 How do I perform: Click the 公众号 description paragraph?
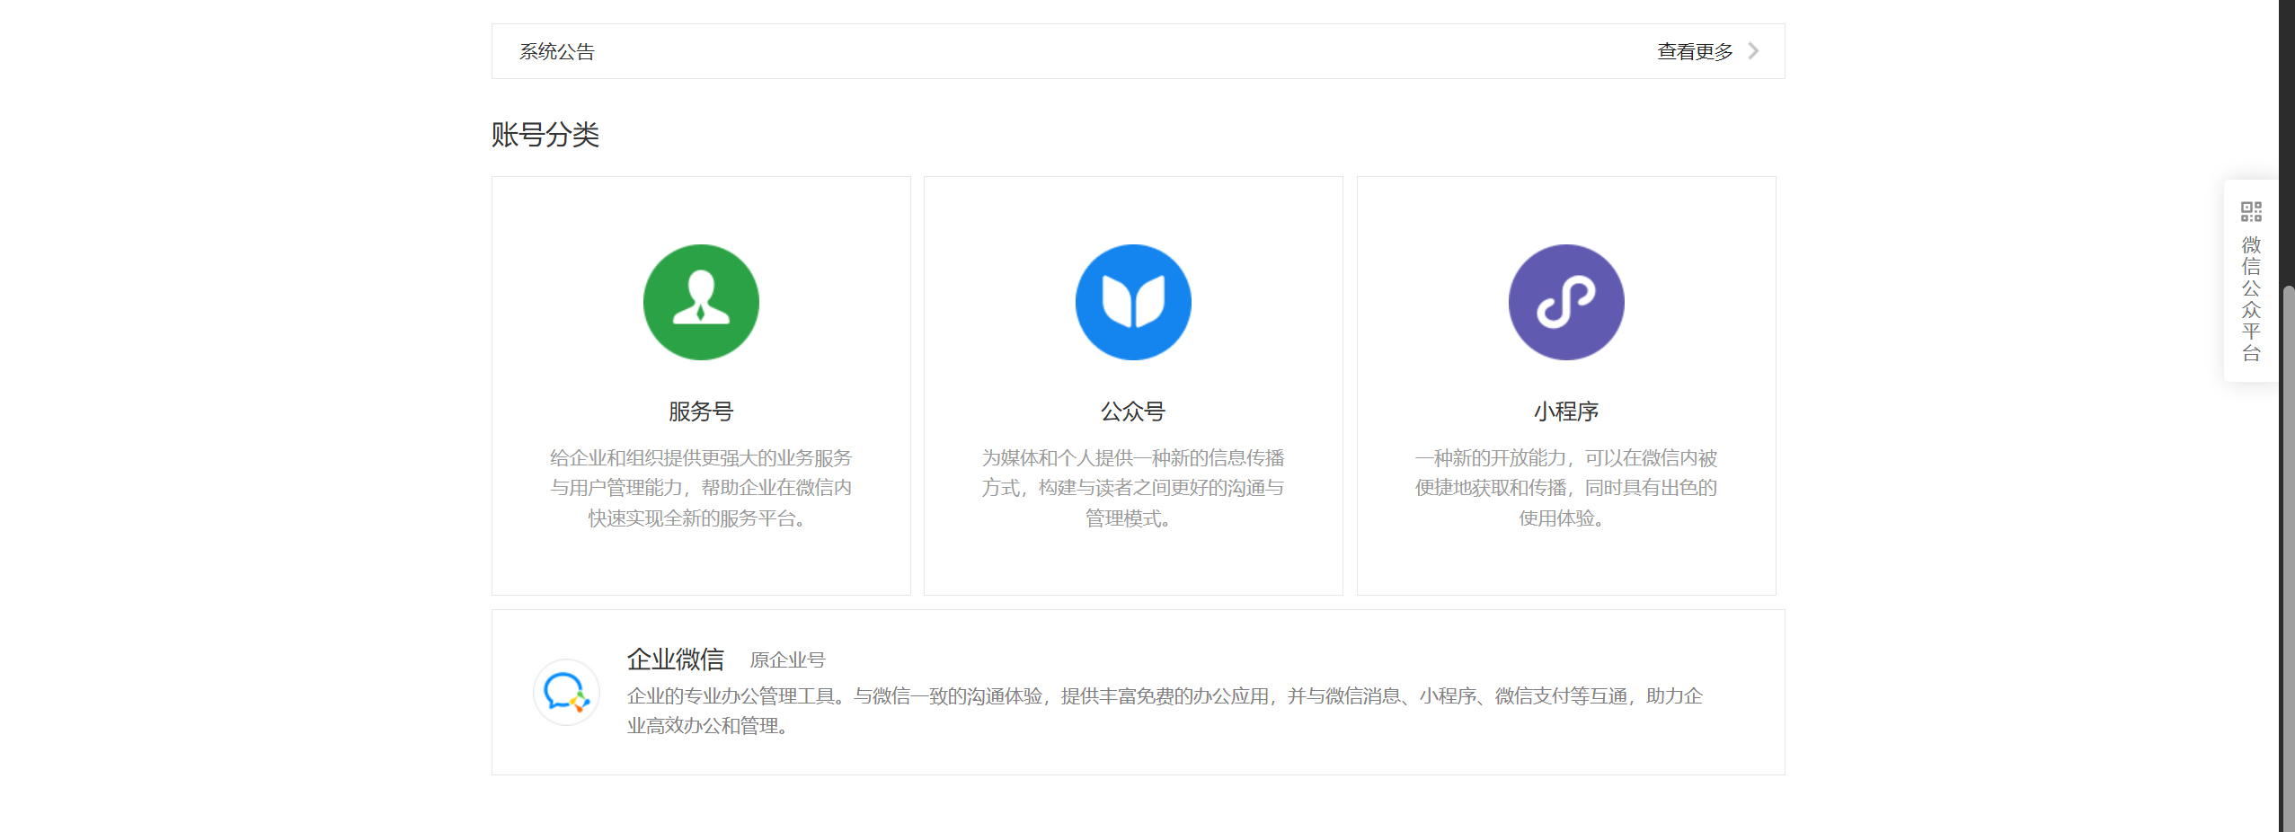(x=1133, y=488)
